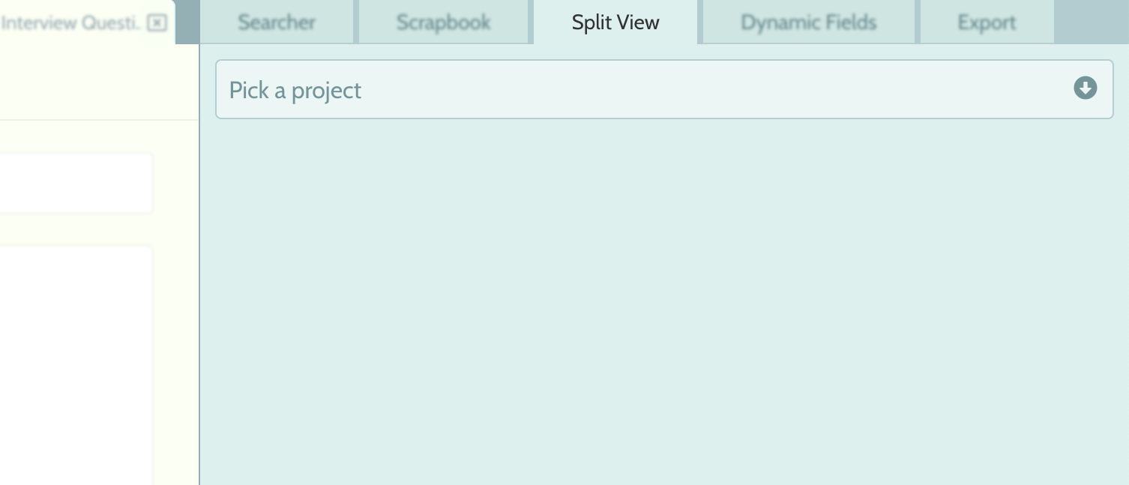Click the dark strip before the Searcher tab
Image resolution: width=1129 pixels, height=485 pixels.
click(x=187, y=22)
